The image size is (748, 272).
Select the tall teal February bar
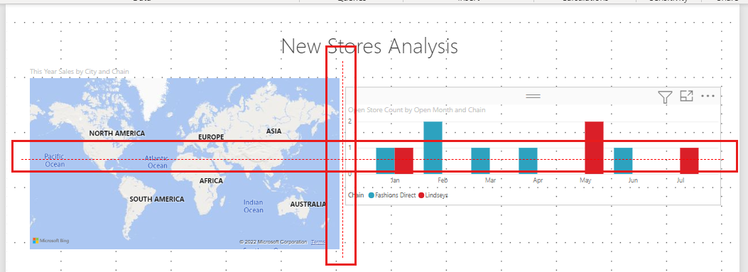pyautogui.click(x=433, y=148)
